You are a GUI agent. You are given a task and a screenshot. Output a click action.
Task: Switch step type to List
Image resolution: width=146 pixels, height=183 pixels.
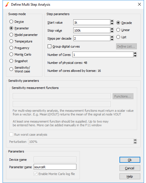[x=118, y=37]
